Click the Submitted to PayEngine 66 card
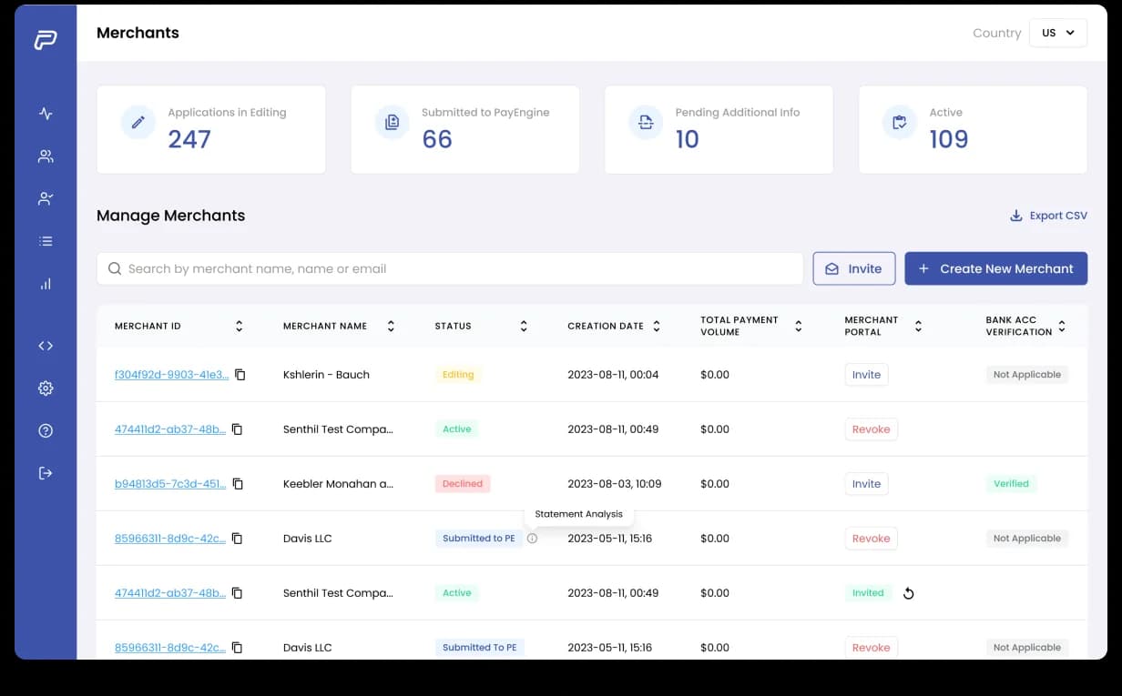The height and width of the screenshot is (696, 1122). click(x=464, y=129)
